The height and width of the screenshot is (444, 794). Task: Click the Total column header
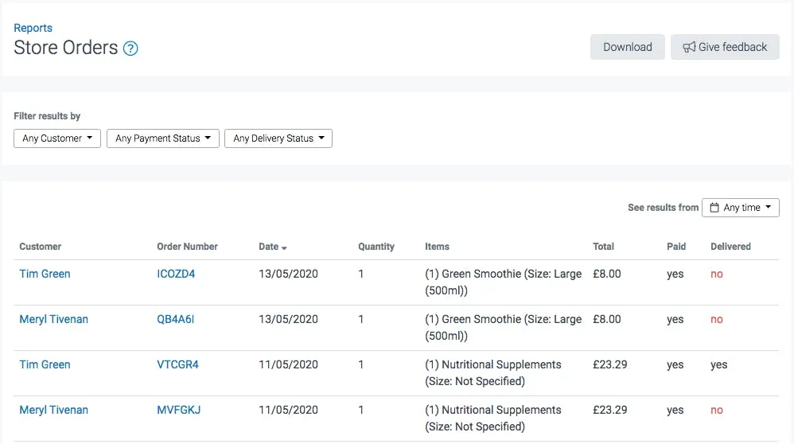point(604,247)
